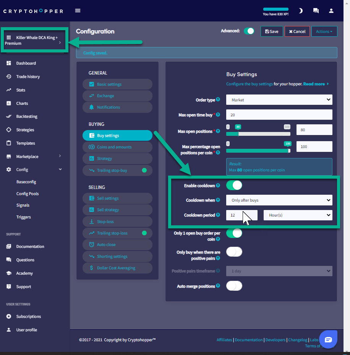Click the Auto merge positions help icon
The image size is (350, 355).
(x=218, y=286)
